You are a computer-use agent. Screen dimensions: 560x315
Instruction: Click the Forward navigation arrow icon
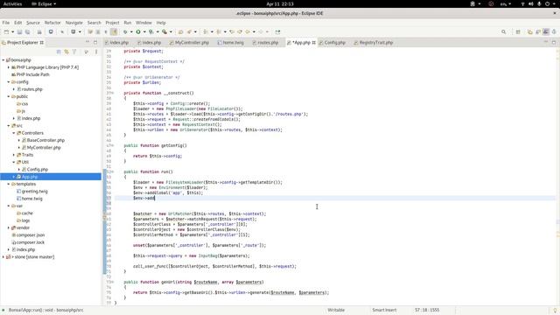pos(261,31)
